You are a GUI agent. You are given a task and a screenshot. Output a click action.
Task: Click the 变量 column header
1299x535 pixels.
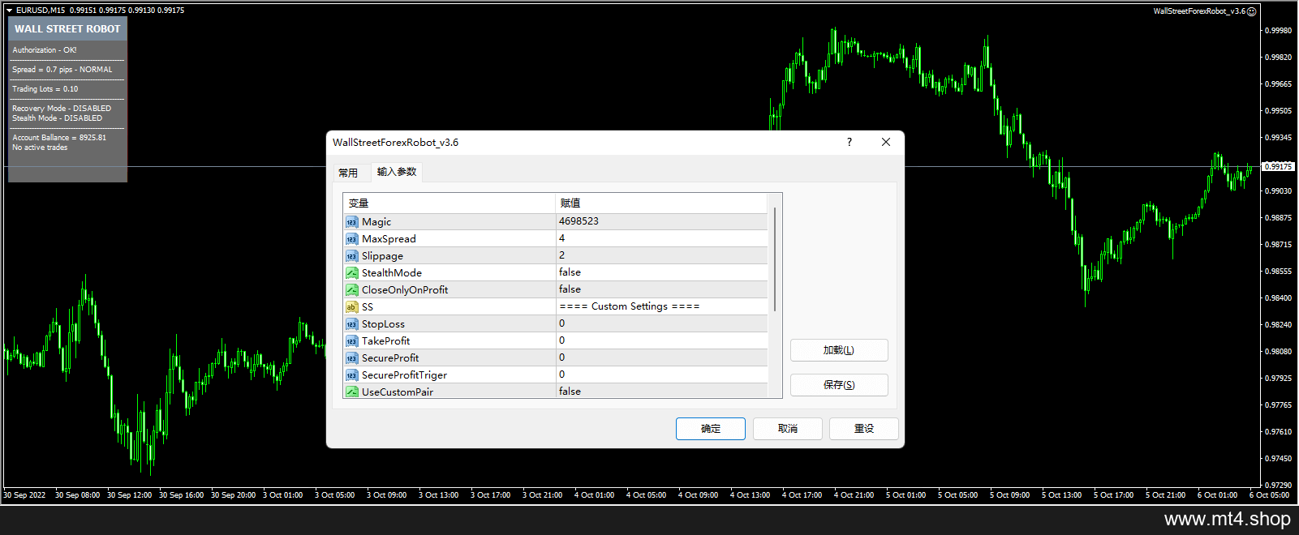[x=449, y=203]
